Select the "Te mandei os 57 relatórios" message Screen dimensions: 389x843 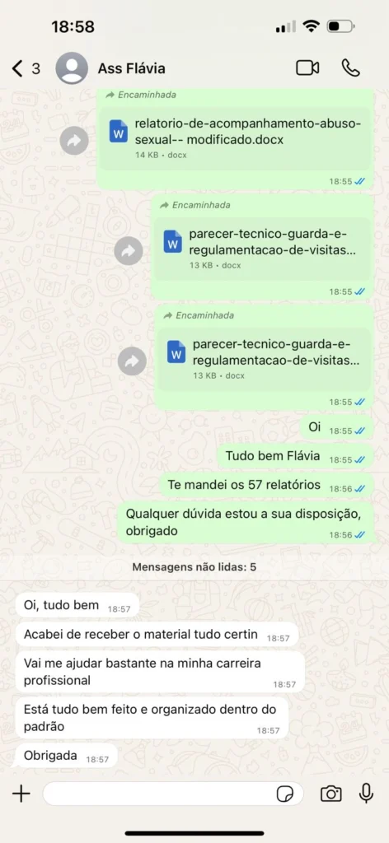[x=266, y=486]
